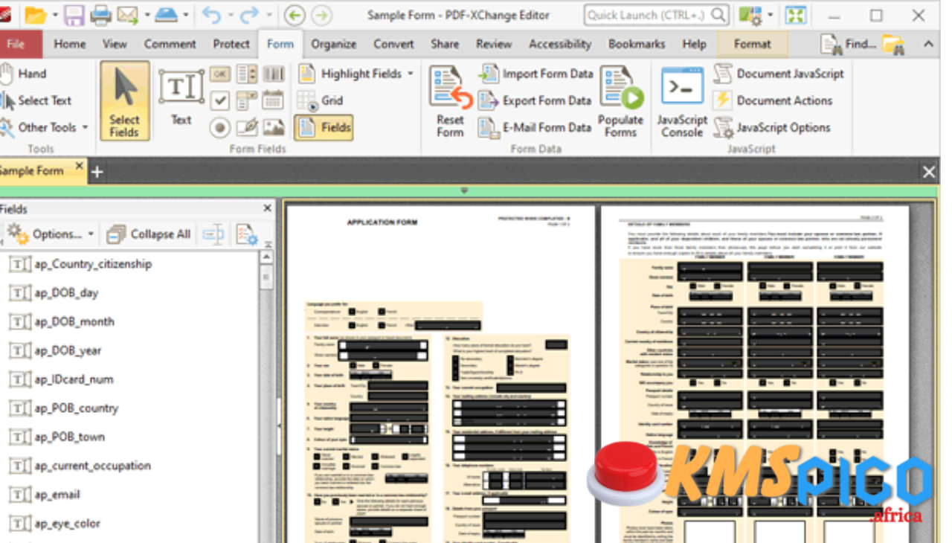Toggle the Fields pane button
Image resolution: width=952 pixels, height=543 pixels.
(324, 127)
